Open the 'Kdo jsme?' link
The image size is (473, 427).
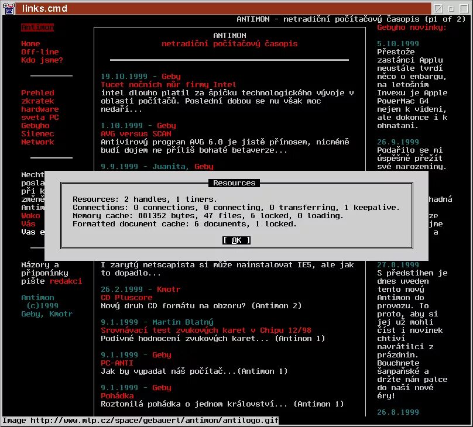coord(42,60)
